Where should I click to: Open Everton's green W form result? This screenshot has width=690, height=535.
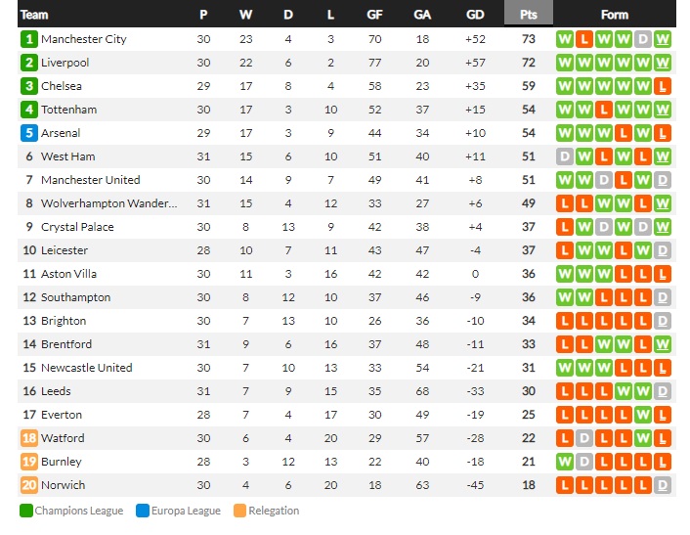(643, 415)
